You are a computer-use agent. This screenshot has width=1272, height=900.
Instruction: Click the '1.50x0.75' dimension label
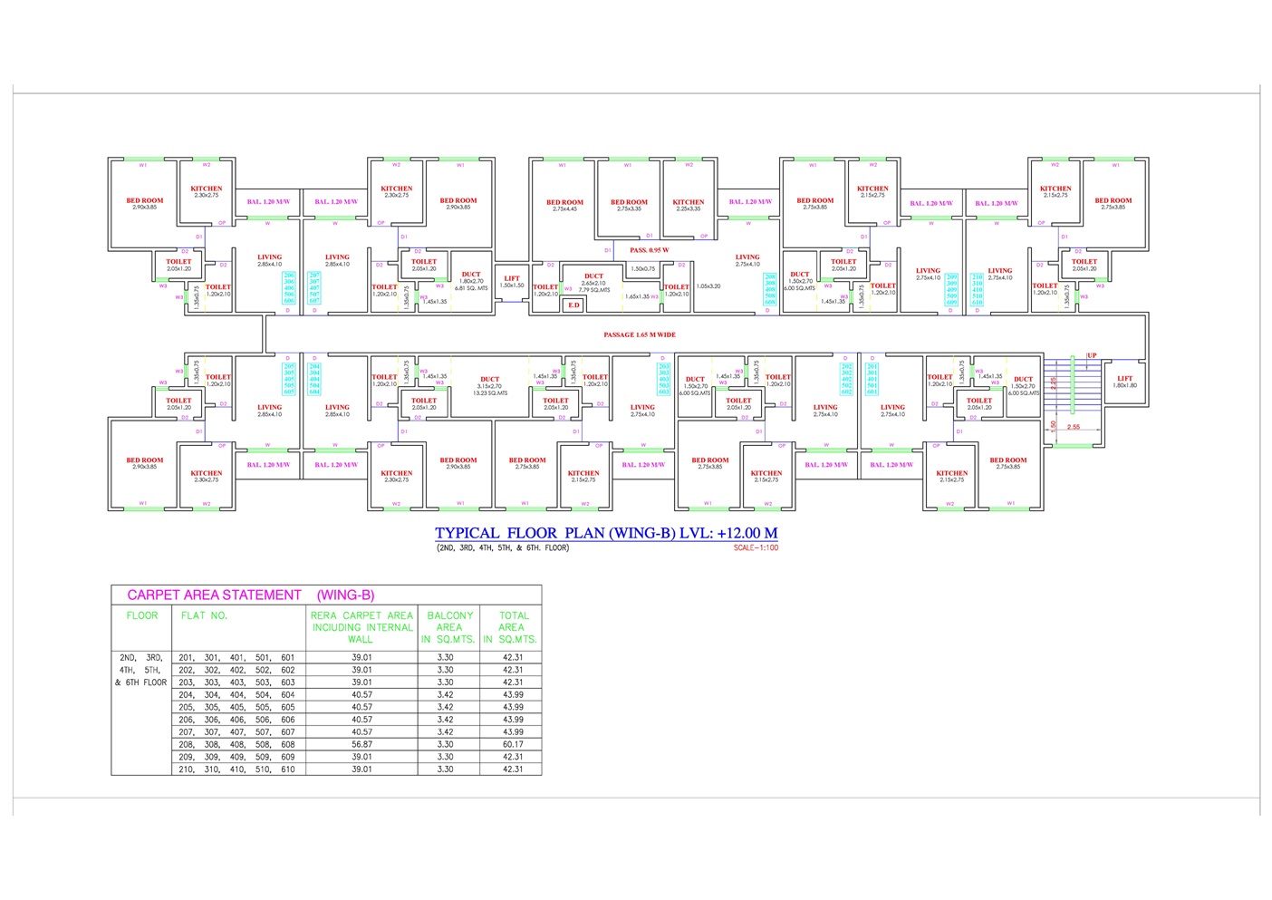643,269
